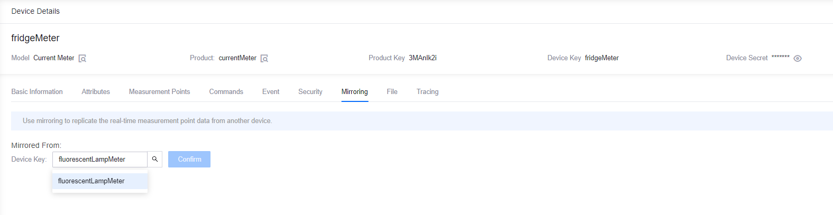Reveal the Device Secret with eye icon

pos(797,59)
